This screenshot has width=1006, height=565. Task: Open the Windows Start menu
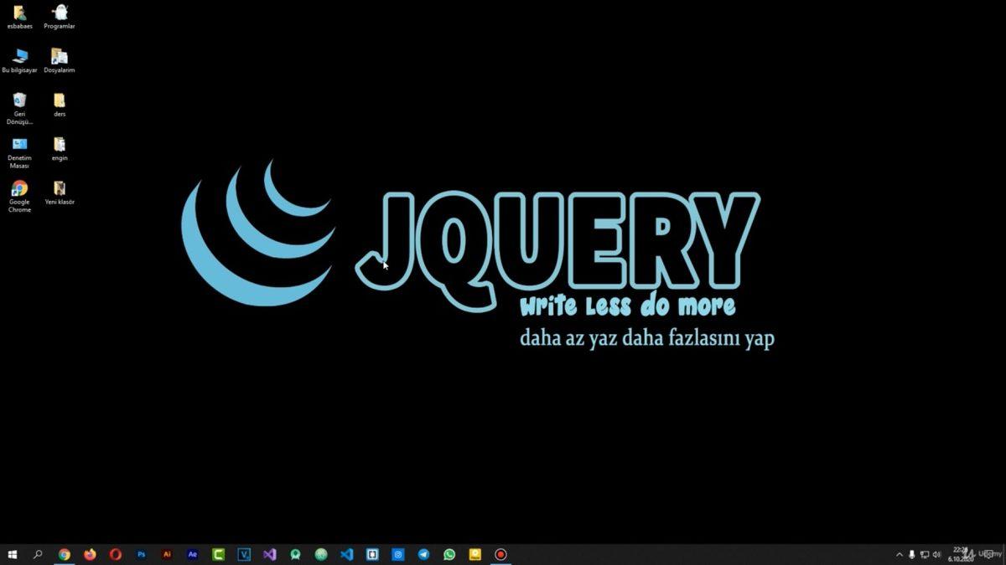tap(13, 554)
